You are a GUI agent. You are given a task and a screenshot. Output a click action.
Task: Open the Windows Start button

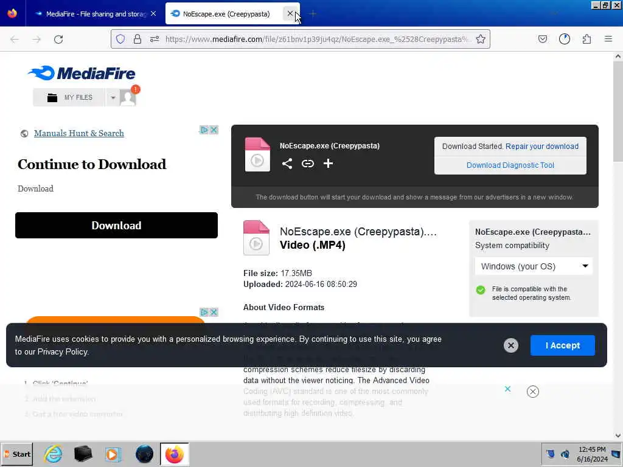pyautogui.click(x=17, y=454)
